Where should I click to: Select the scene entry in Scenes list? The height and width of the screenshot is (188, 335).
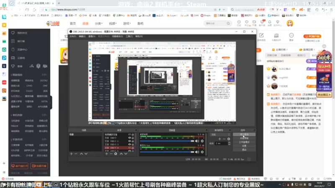tap(85, 135)
